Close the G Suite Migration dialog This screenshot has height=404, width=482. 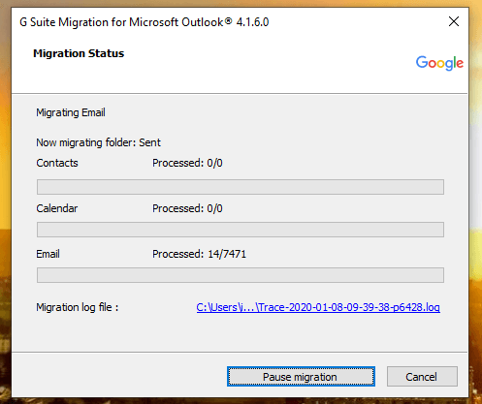(454, 21)
